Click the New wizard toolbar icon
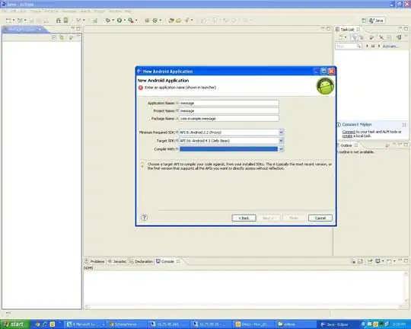 click(x=8, y=21)
